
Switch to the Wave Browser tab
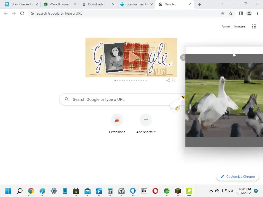[59, 4]
